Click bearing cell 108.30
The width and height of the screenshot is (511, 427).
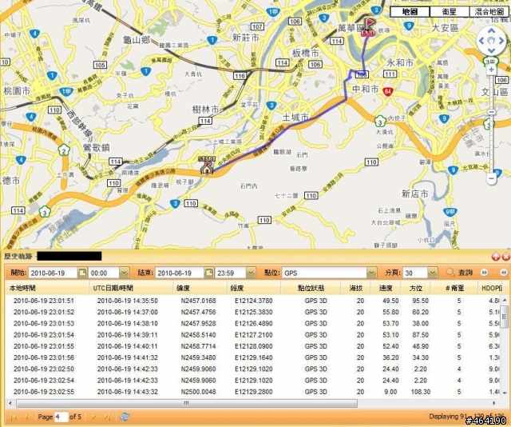421,392
